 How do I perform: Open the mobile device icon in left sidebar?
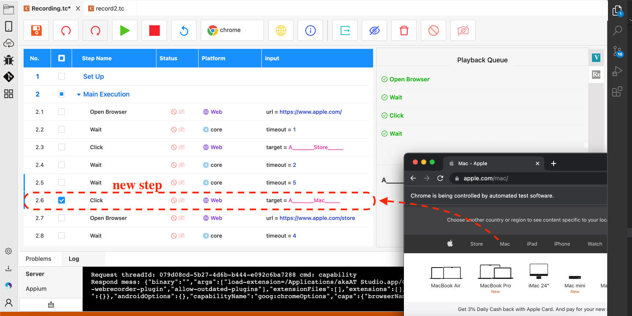(8, 27)
